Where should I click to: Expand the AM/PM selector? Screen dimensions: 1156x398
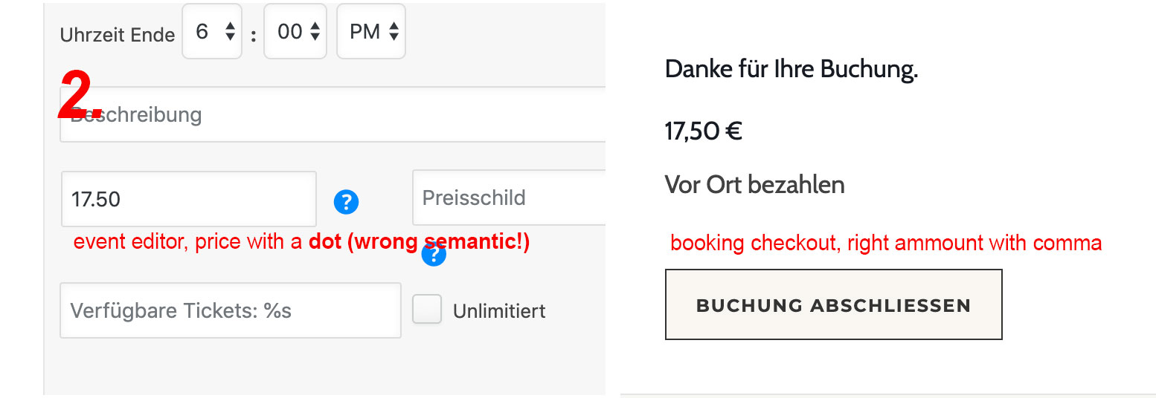click(370, 31)
